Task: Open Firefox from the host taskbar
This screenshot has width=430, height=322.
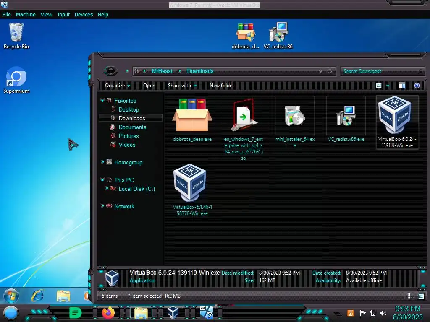Action: pos(108,313)
